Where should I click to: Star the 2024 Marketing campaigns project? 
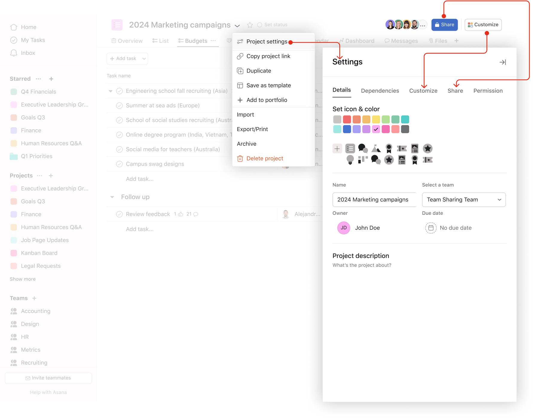250,25
